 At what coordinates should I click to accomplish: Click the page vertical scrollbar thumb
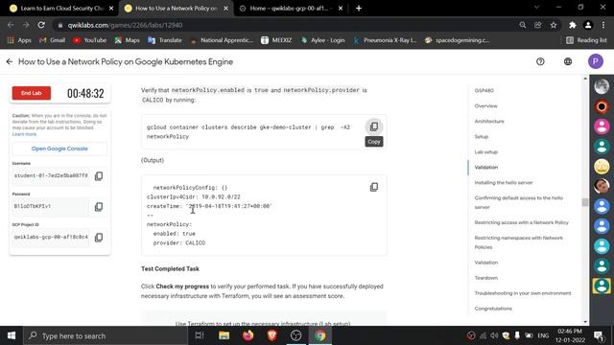585,202
